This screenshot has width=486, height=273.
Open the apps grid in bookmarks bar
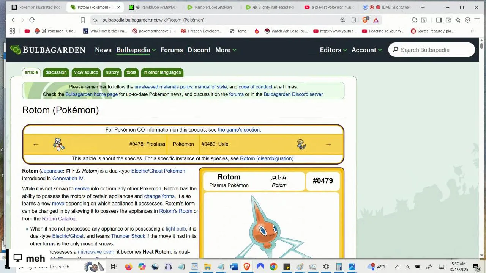click(x=12, y=31)
